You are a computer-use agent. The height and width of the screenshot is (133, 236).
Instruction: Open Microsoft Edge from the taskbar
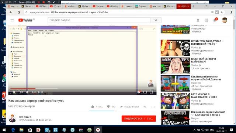click(x=13, y=130)
